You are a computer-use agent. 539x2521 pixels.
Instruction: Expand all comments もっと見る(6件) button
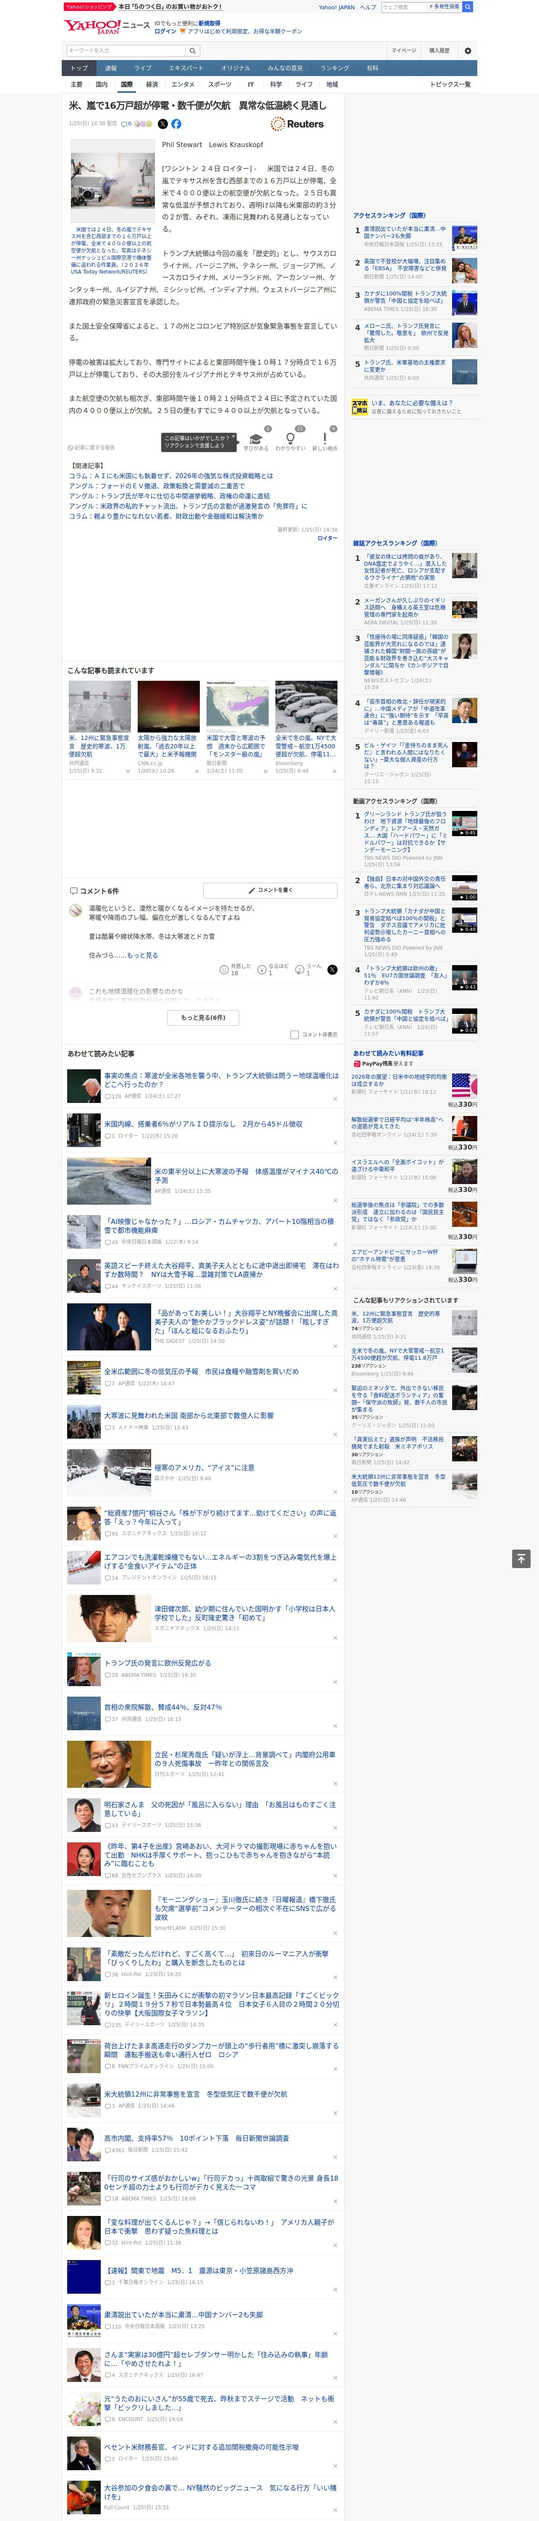pyautogui.click(x=204, y=1018)
